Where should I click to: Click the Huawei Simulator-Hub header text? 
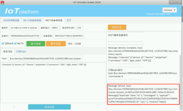click(158, 14)
